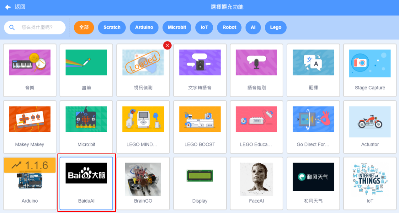Open the FaceAI extension
The height and width of the screenshot is (213, 399).
pyautogui.click(x=257, y=183)
